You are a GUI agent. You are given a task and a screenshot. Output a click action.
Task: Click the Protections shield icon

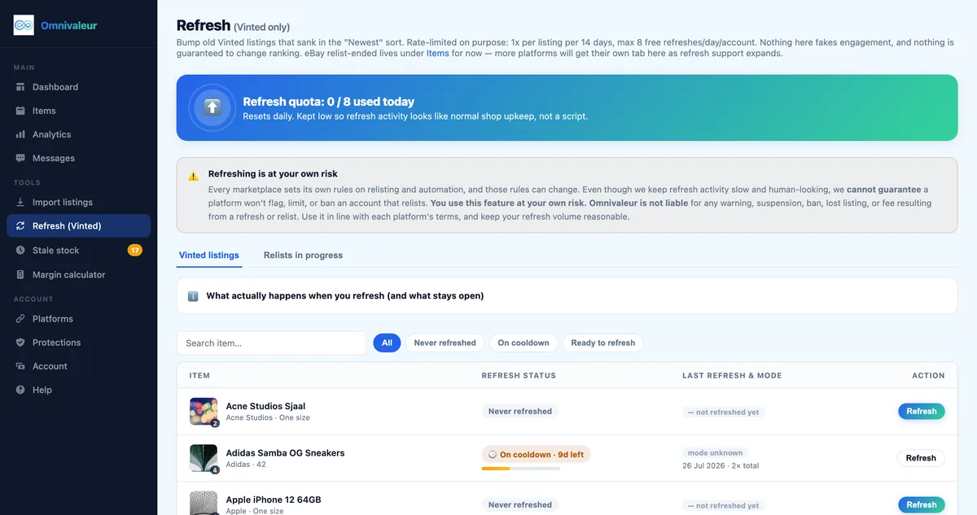point(20,343)
